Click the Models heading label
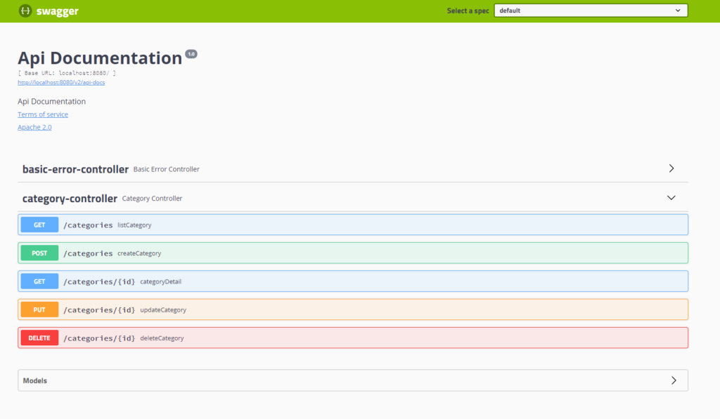Viewport: 720px width, 419px height. (x=35, y=380)
